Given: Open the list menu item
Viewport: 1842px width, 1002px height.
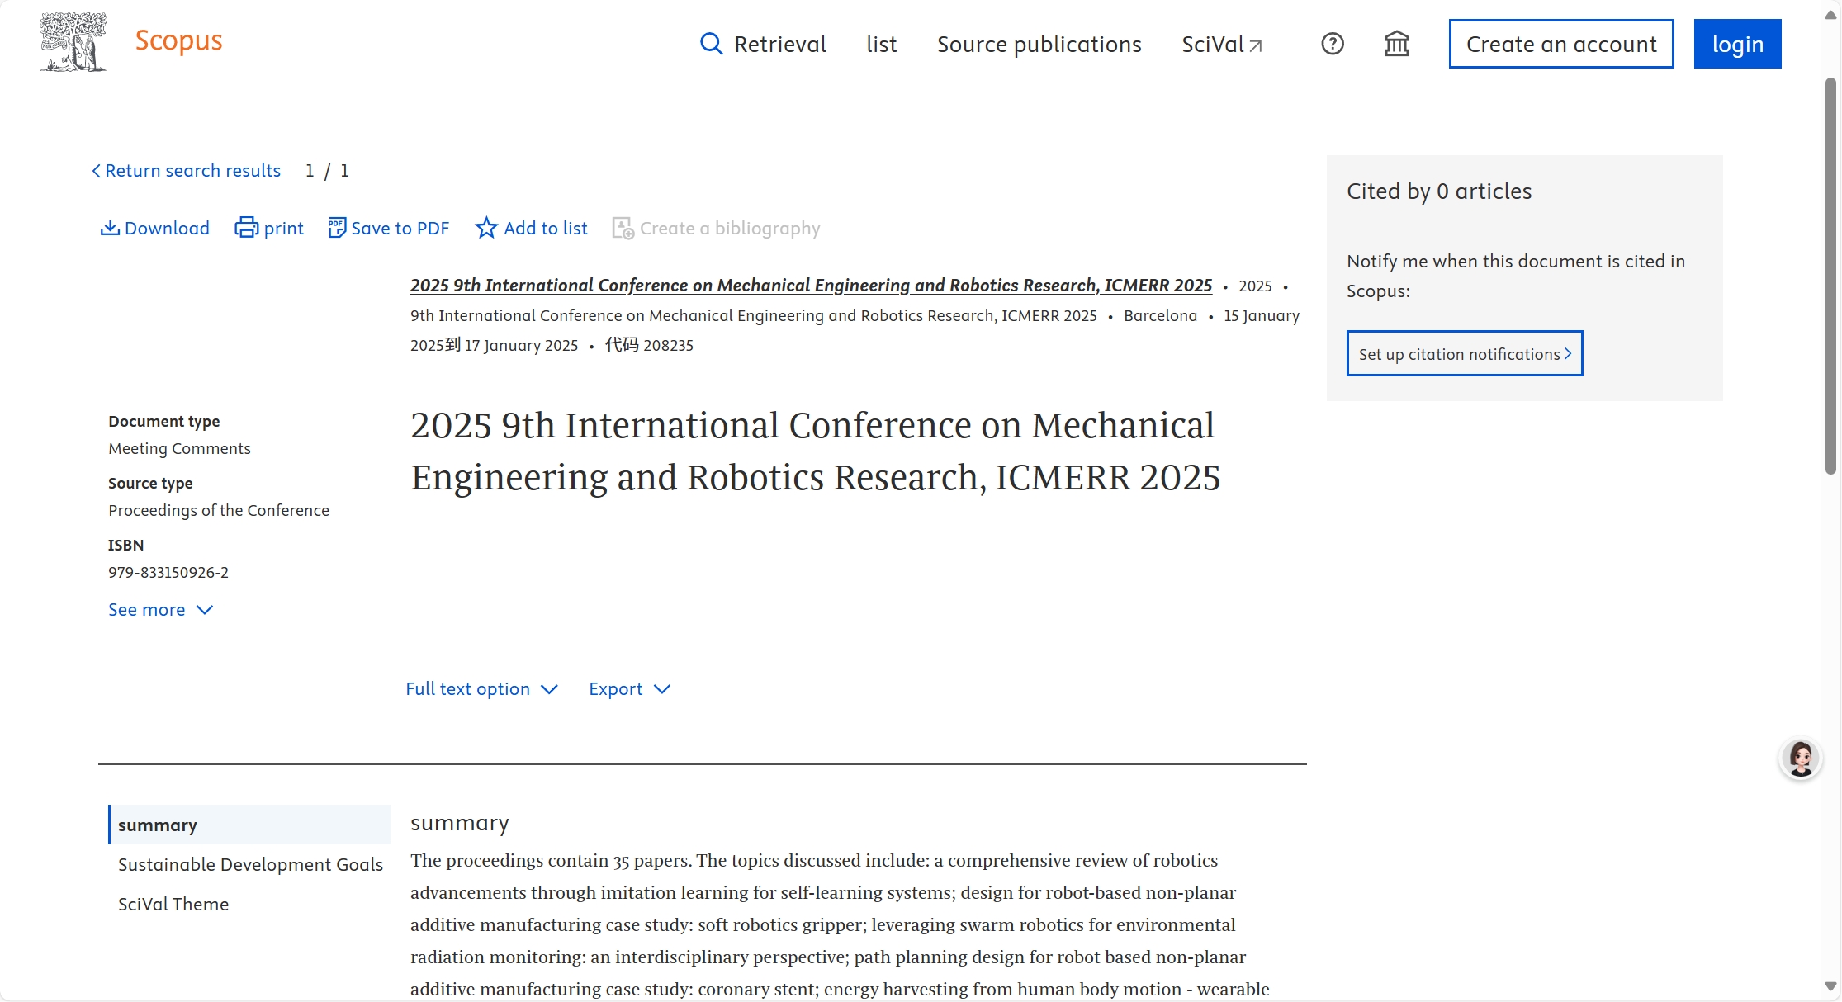Looking at the screenshot, I should point(881,44).
